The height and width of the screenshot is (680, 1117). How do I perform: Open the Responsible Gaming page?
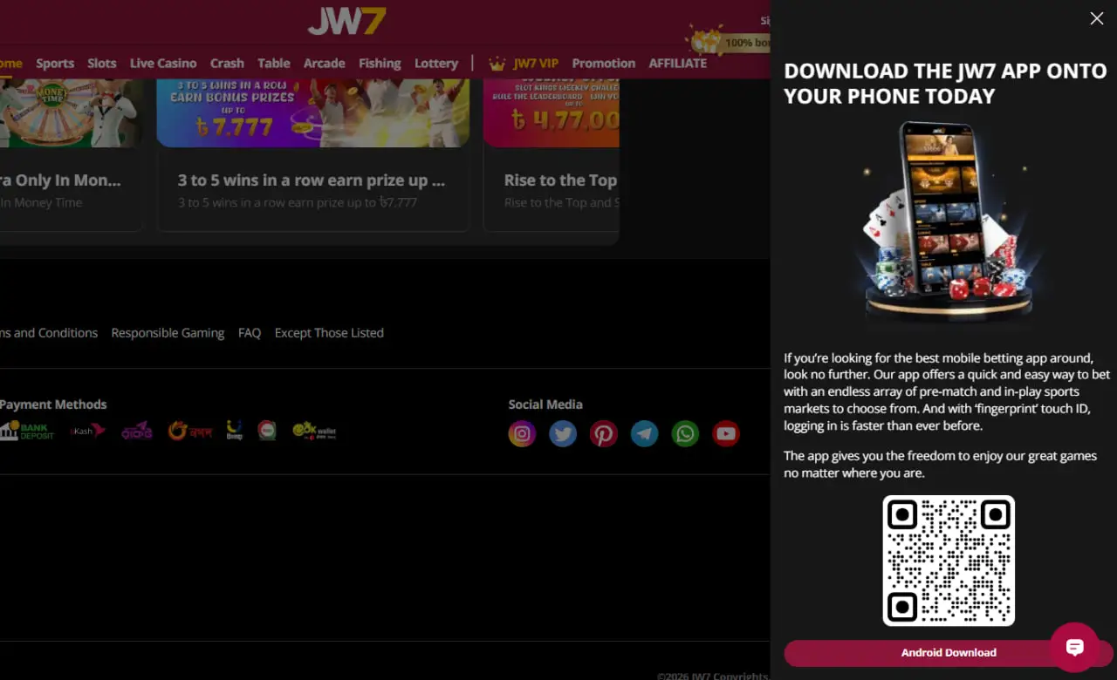point(168,332)
